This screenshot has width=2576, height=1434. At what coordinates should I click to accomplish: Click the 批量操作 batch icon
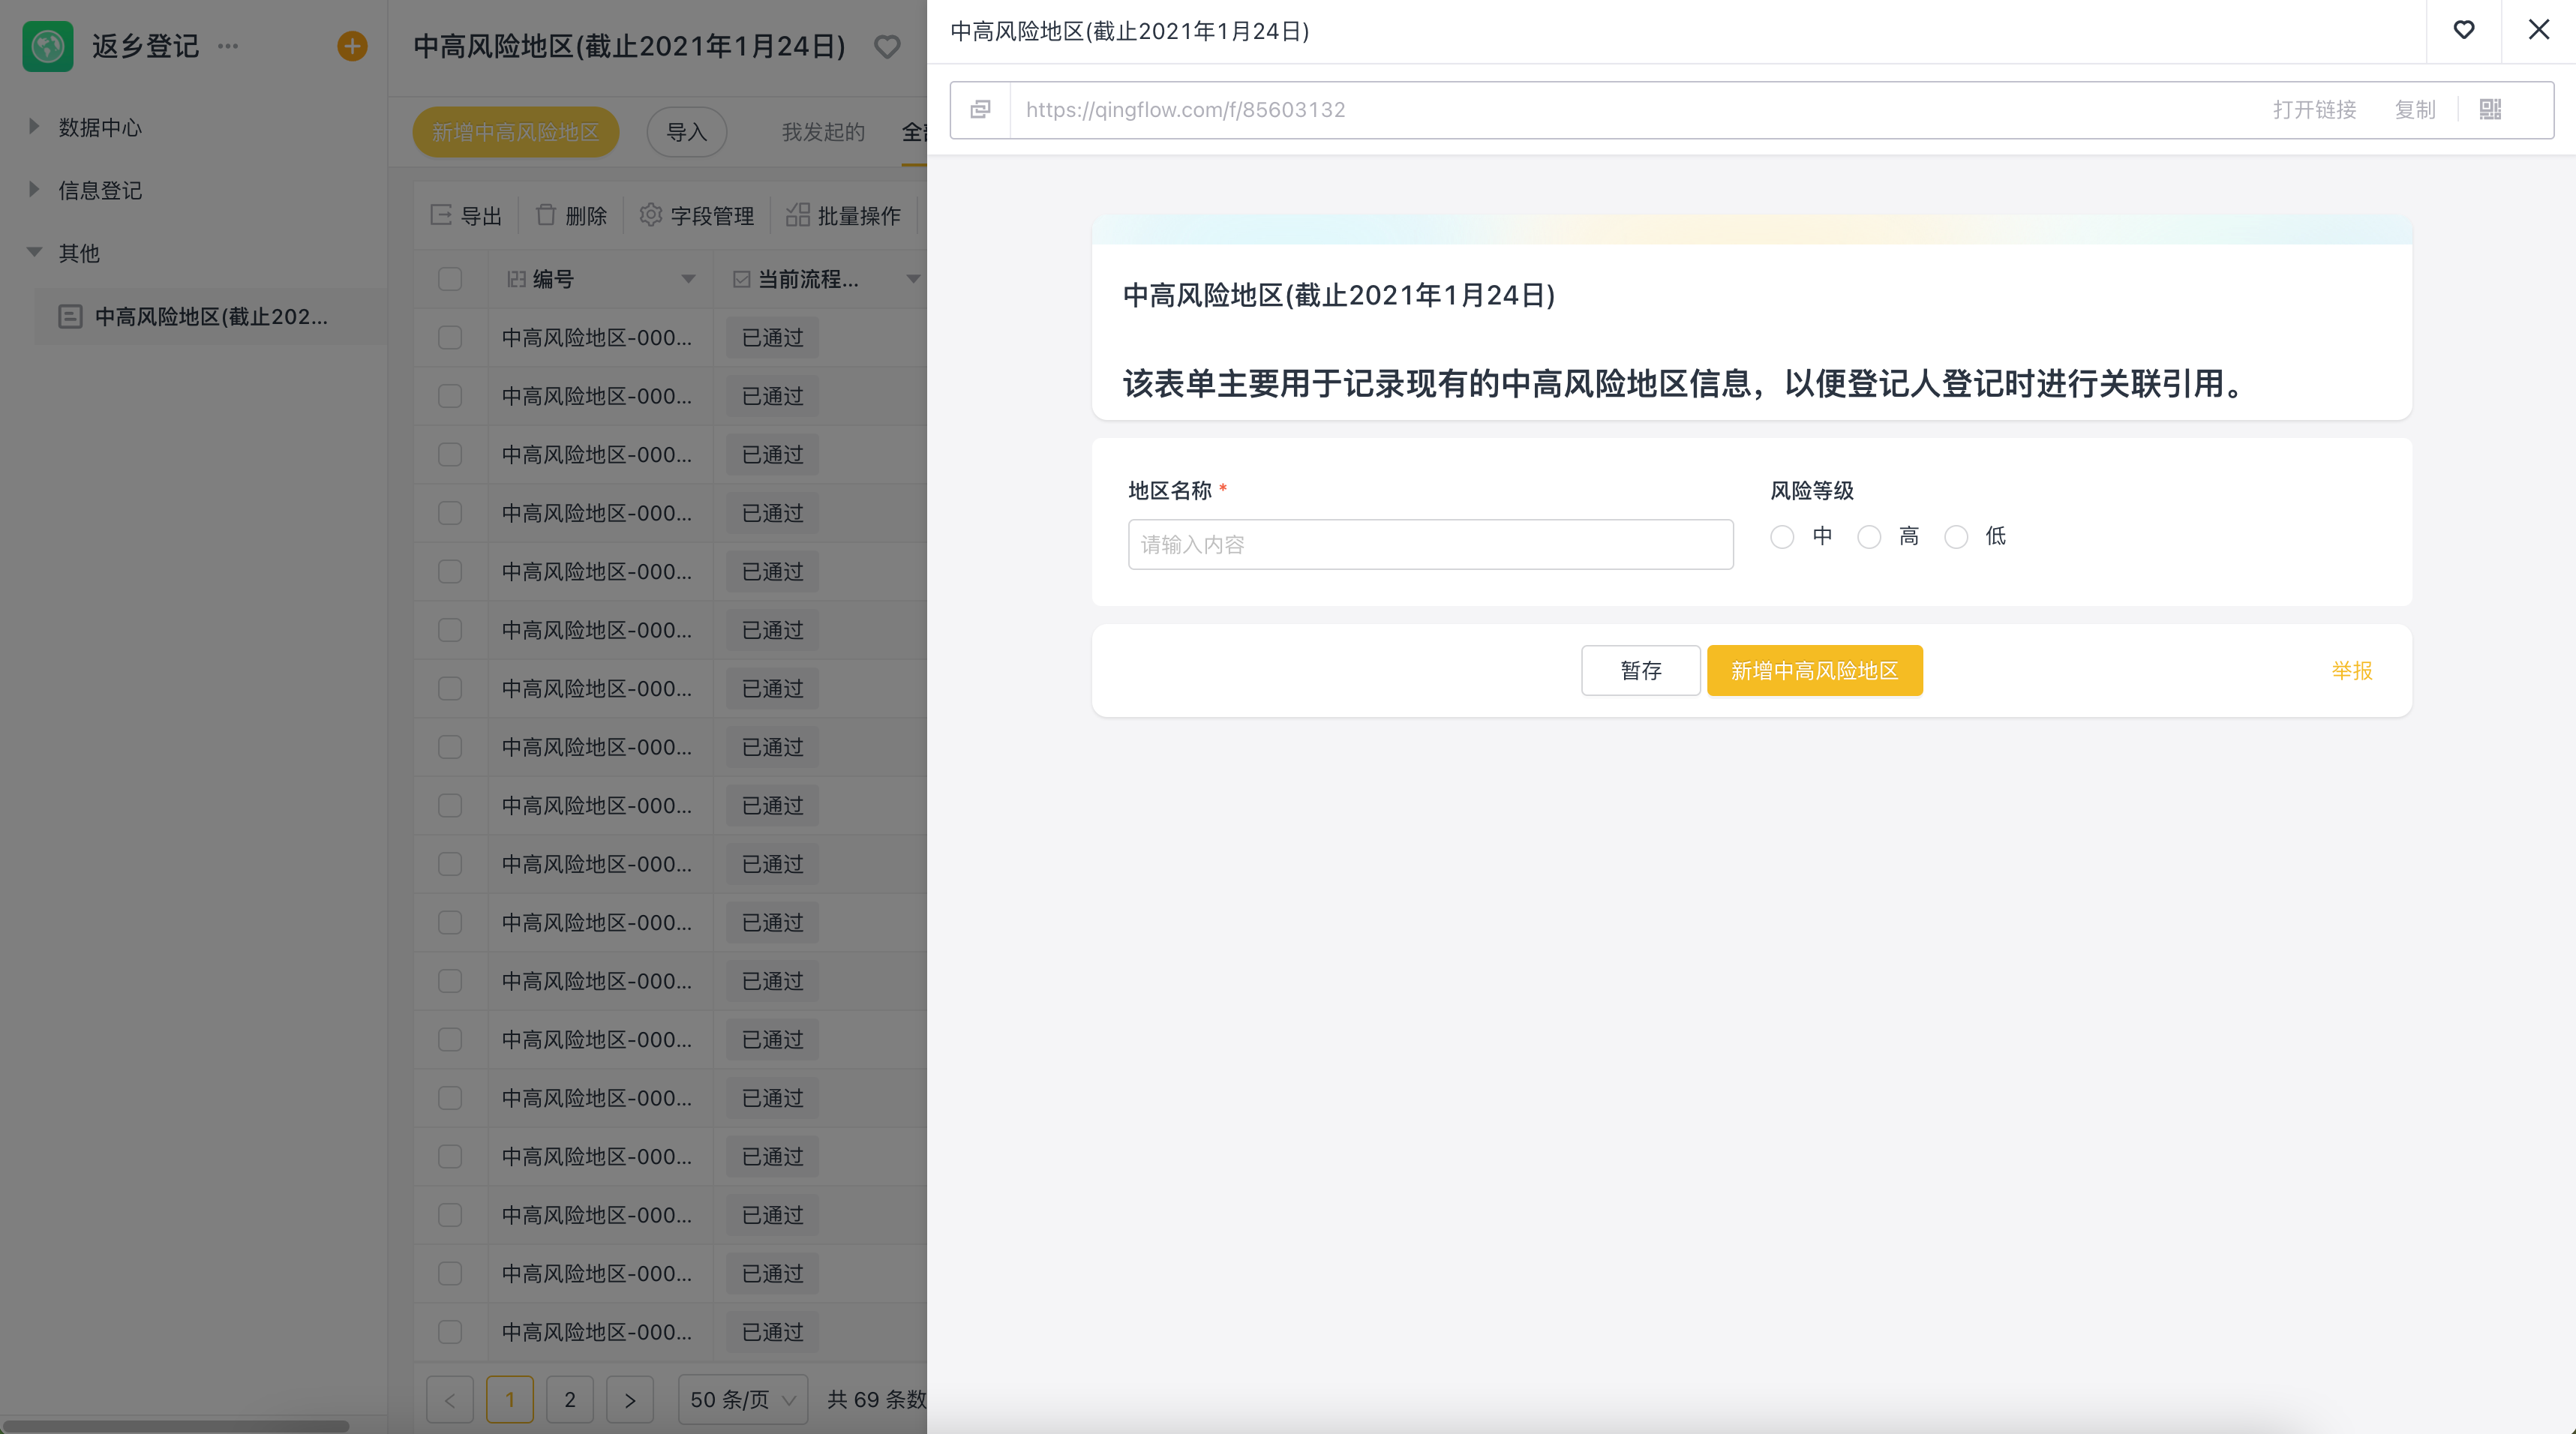(x=797, y=215)
